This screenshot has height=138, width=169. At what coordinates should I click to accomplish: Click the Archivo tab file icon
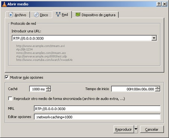[11, 15]
